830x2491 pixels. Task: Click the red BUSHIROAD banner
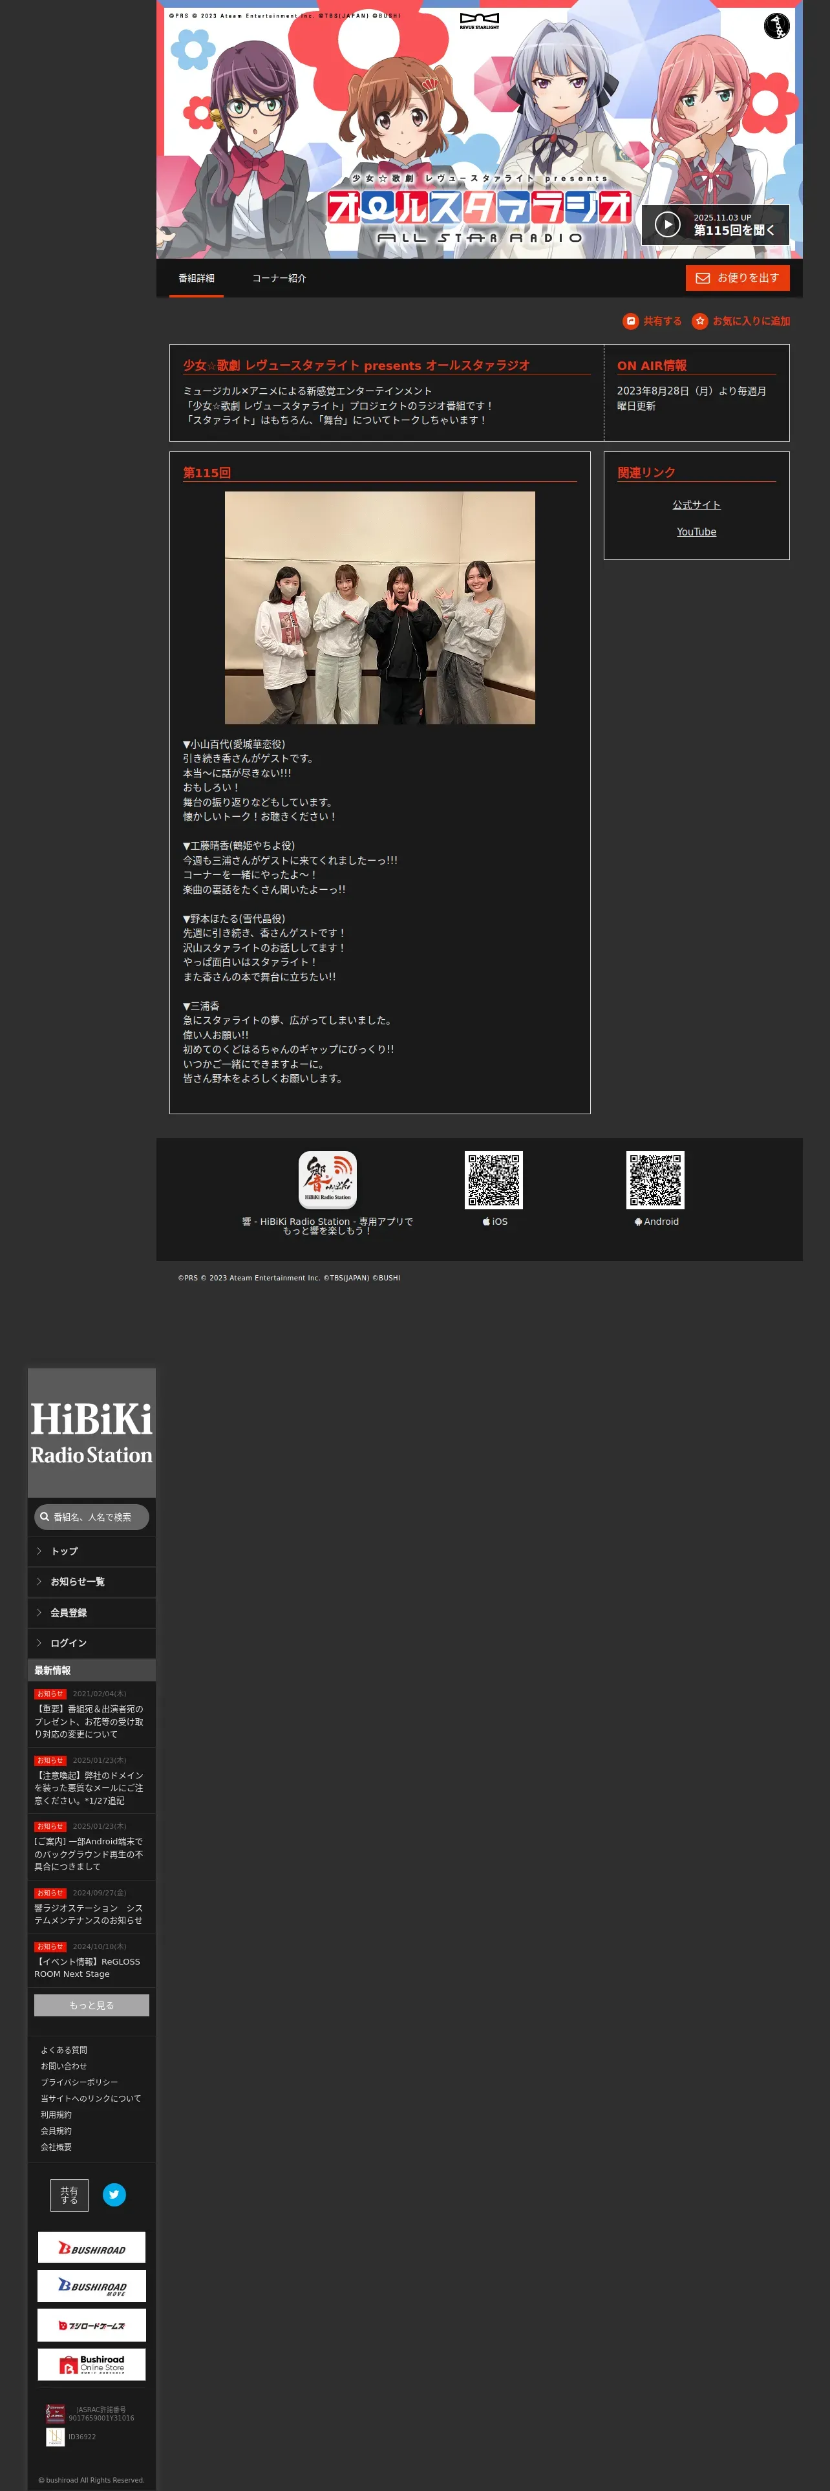(92, 2248)
